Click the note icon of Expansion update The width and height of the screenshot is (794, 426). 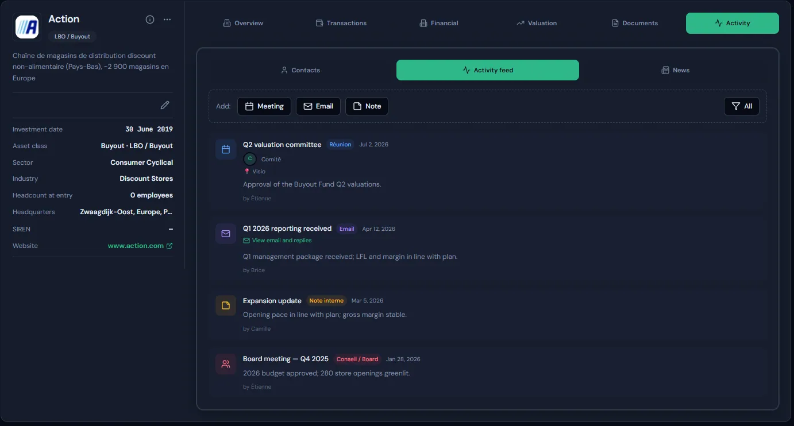tap(226, 305)
